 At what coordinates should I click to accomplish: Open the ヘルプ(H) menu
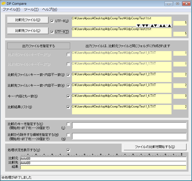point(50,9)
